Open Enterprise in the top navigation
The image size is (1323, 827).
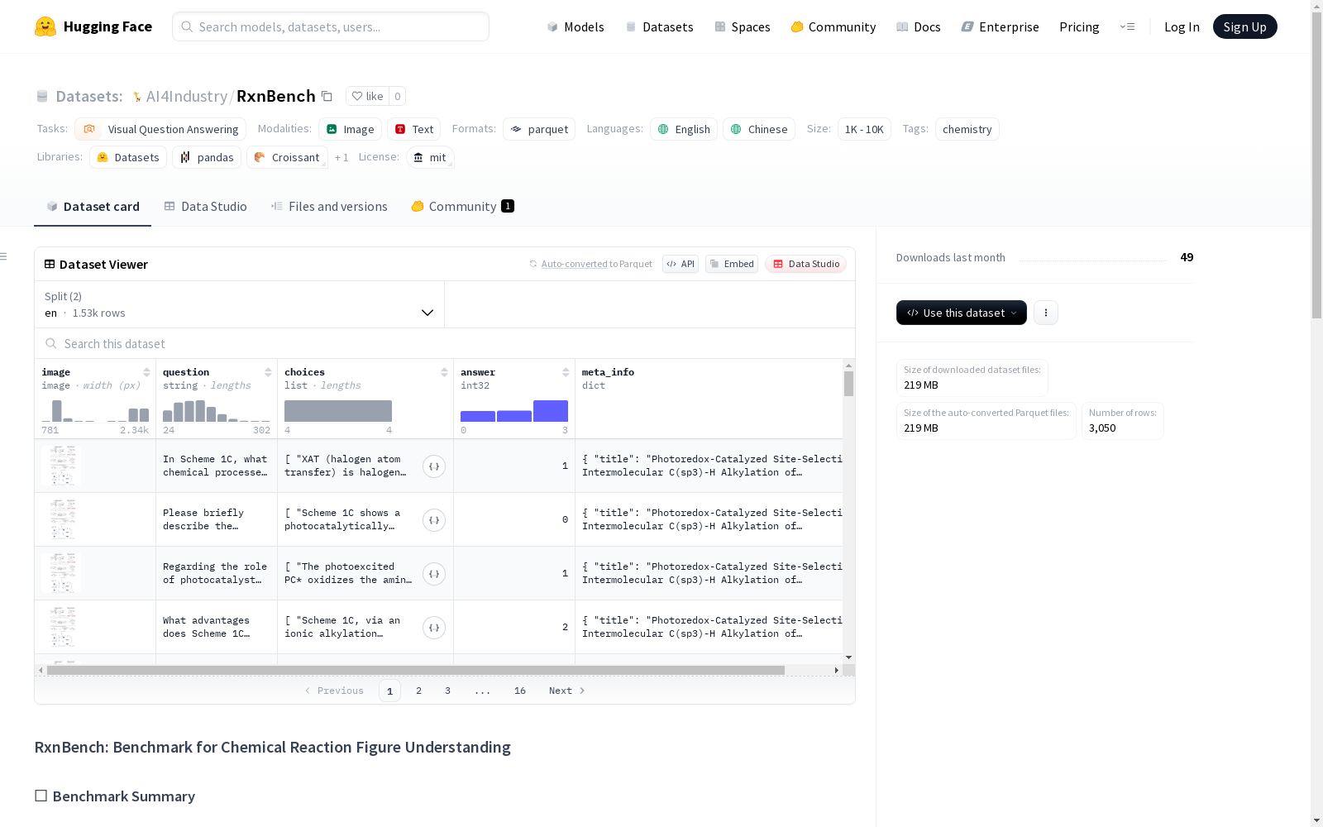[1001, 26]
